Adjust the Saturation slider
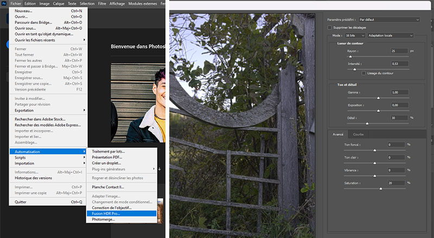This screenshot has width=434, height=238. pyautogui.click(x=381, y=189)
